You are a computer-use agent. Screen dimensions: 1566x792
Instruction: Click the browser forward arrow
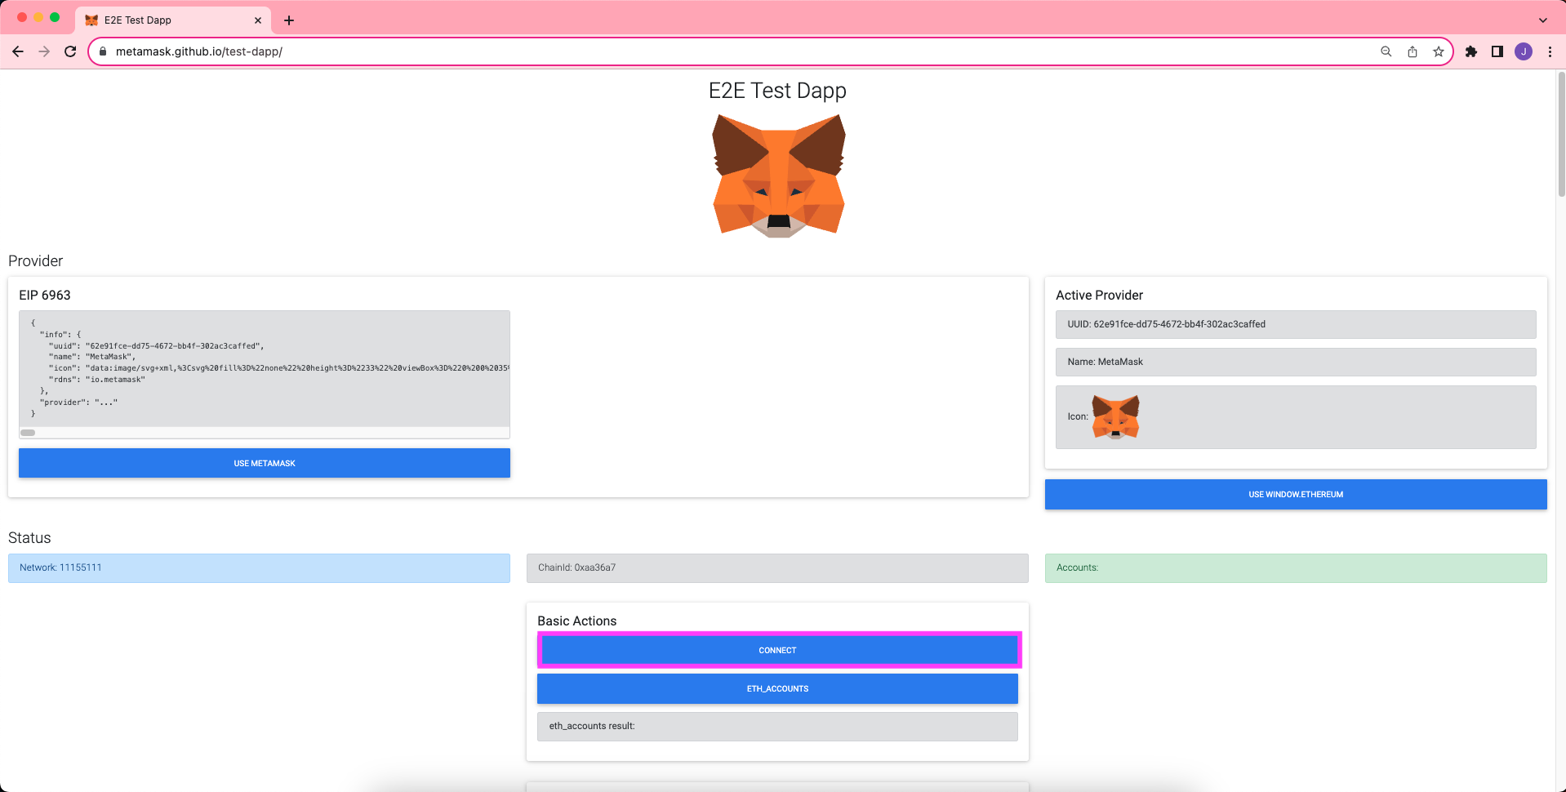[x=44, y=51]
